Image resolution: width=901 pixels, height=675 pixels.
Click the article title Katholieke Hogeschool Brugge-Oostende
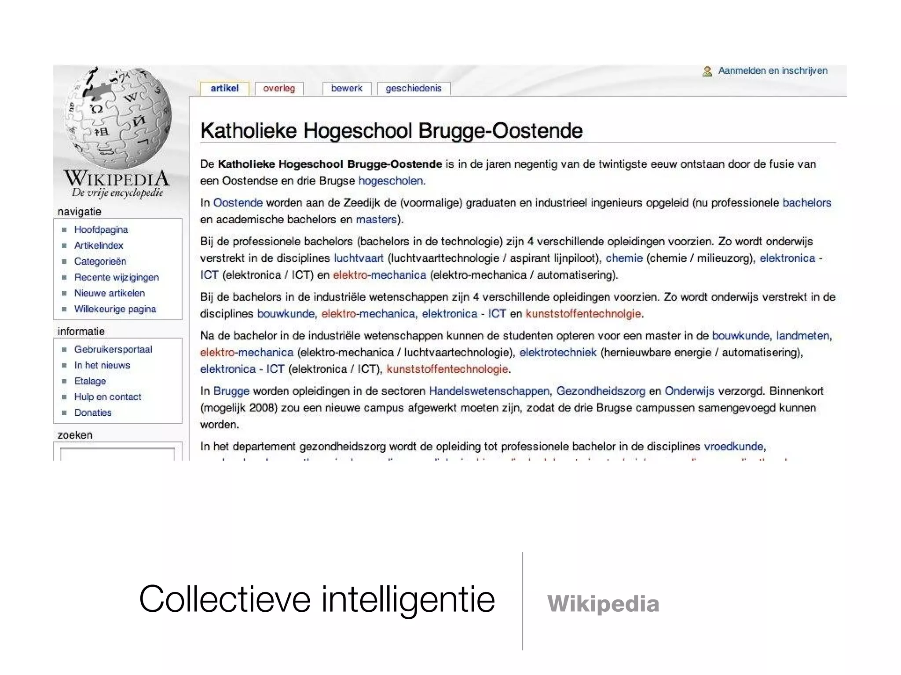coord(392,131)
